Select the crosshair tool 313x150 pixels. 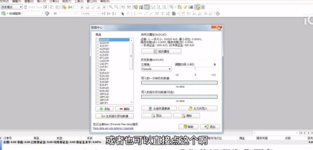click(x=128, y=13)
